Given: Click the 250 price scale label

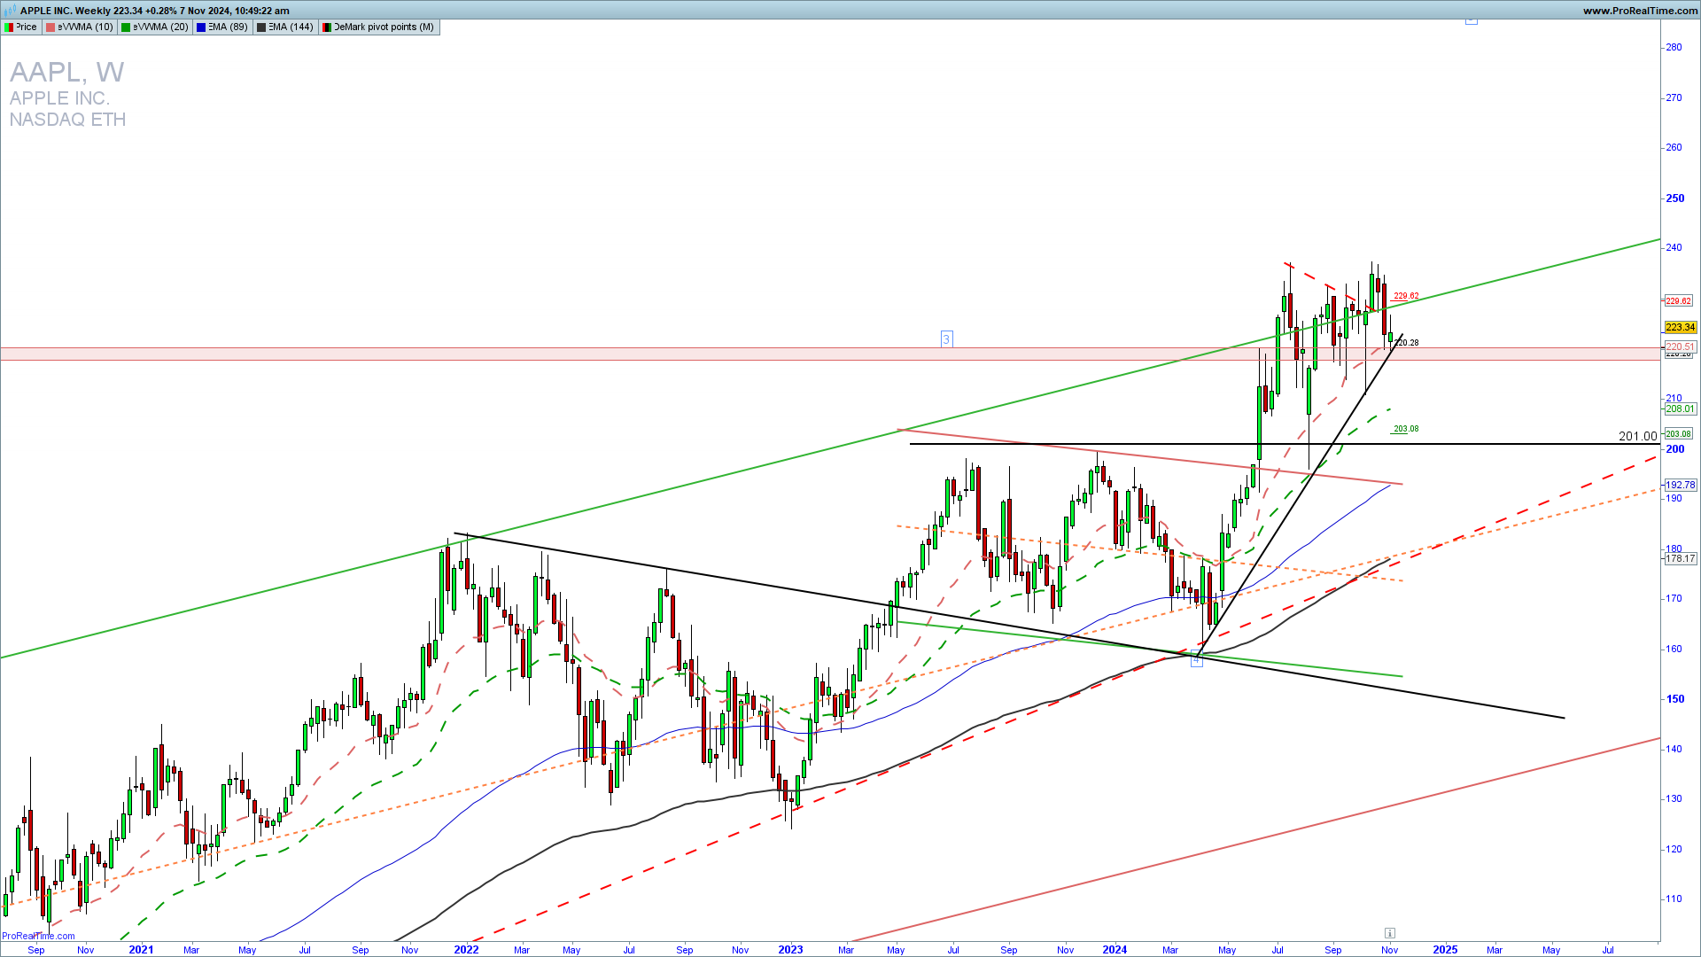Looking at the screenshot, I should [1674, 198].
